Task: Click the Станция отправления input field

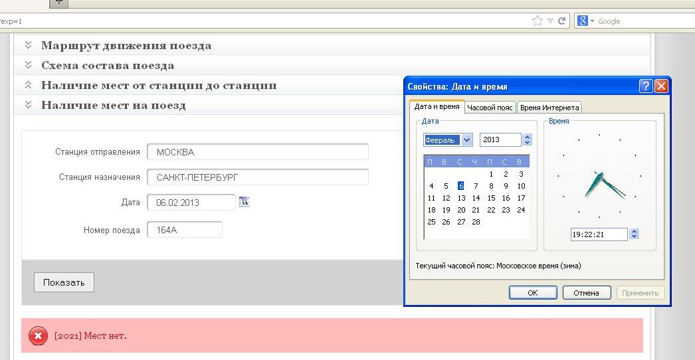Action: (x=257, y=152)
